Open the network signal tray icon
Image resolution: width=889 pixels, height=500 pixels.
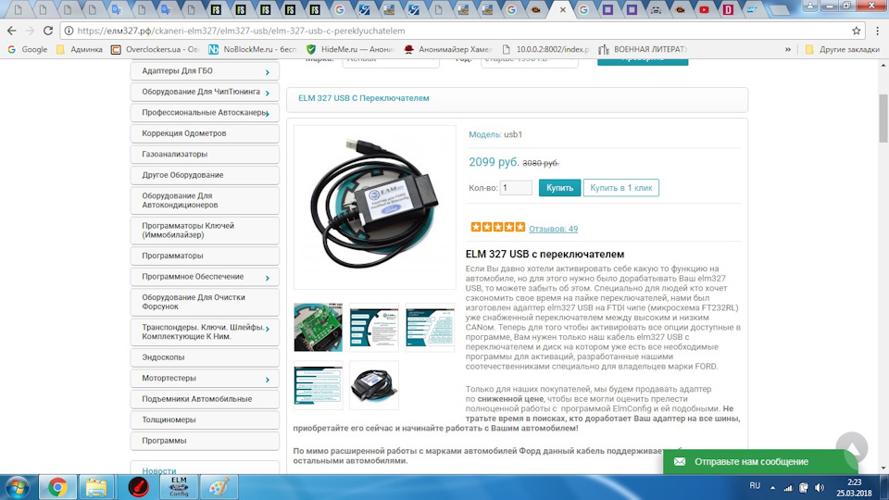(788, 488)
